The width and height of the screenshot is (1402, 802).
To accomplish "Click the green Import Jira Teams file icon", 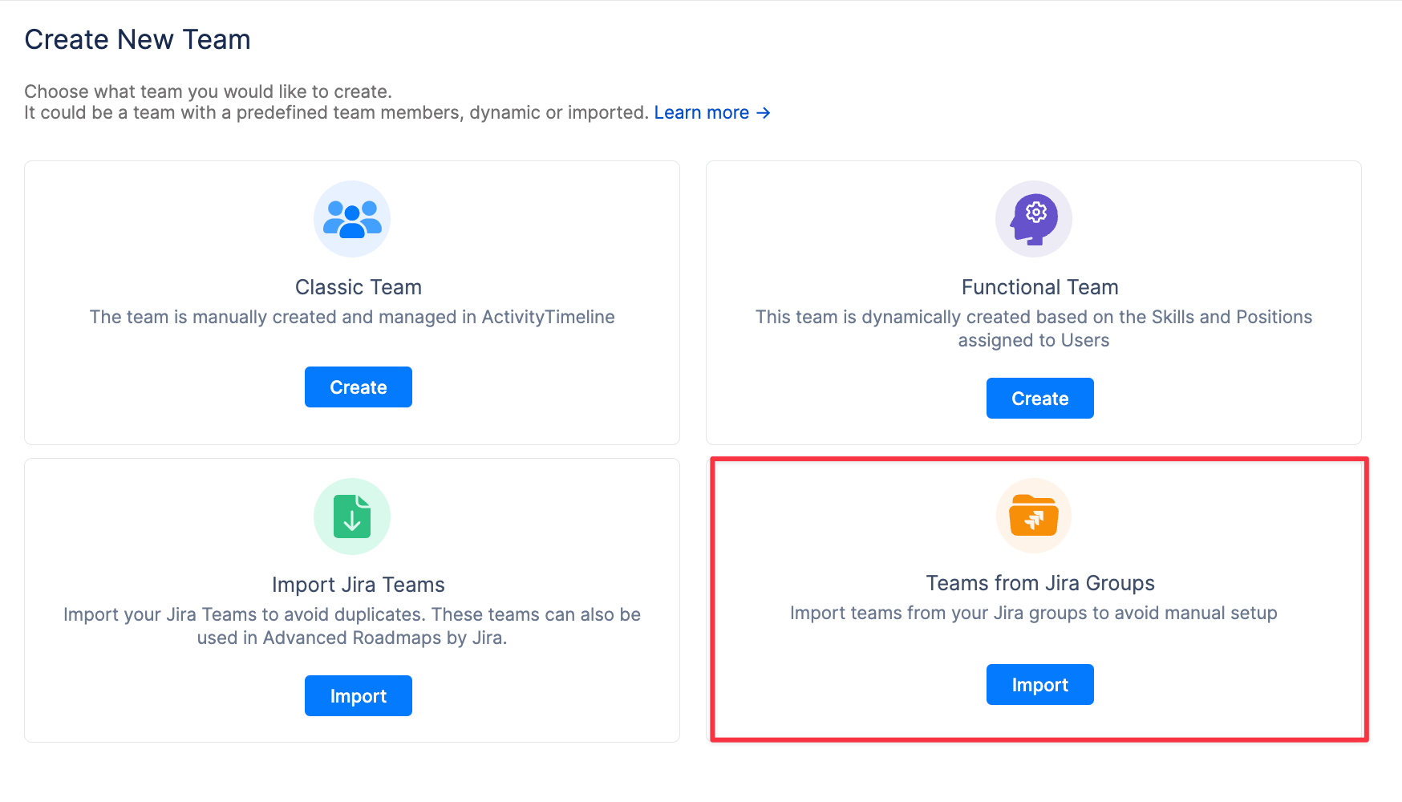I will 352,516.
